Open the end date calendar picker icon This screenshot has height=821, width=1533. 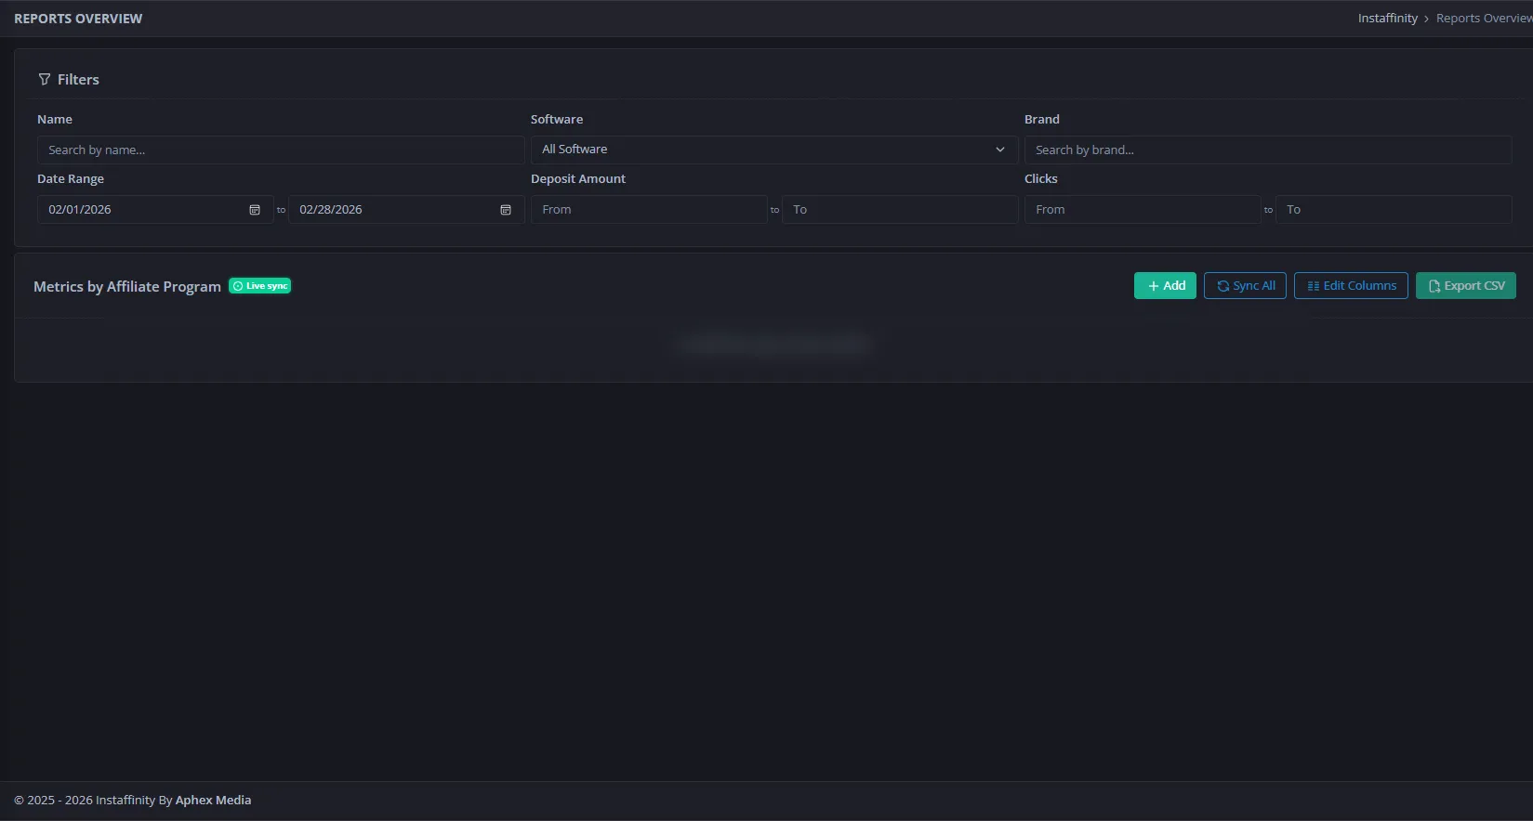tap(506, 210)
